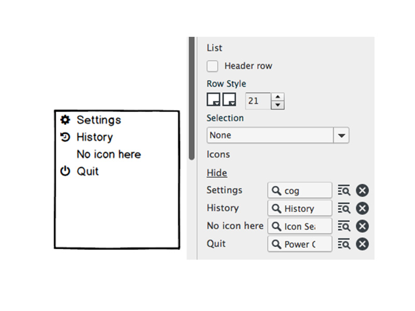
Task: Click the magnifier icon in the cog search field
Action: [x=275, y=190]
